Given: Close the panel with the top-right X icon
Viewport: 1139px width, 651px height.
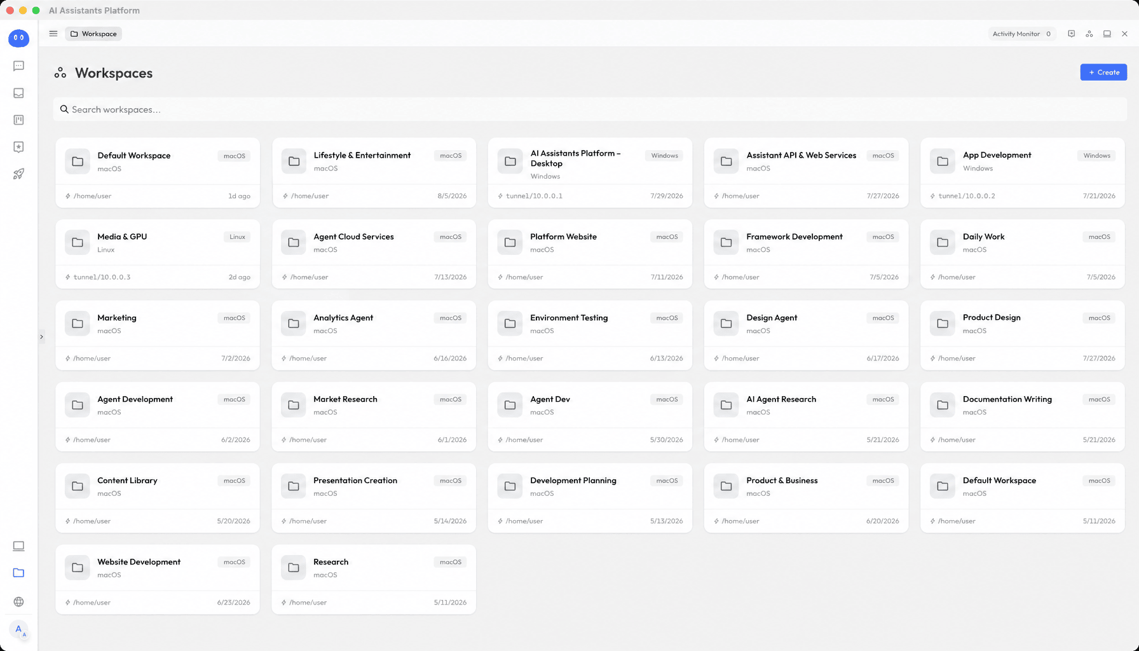Looking at the screenshot, I should pos(1124,34).
